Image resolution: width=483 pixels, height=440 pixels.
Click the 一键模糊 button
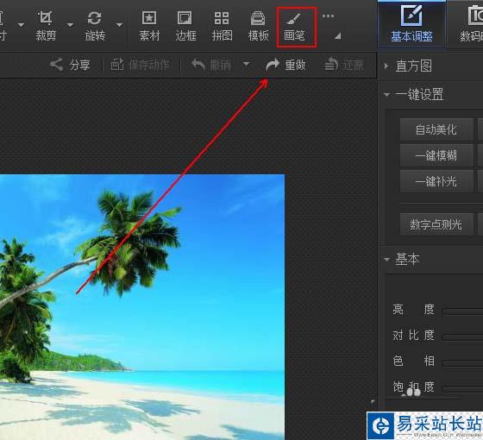tap(436, 155)
